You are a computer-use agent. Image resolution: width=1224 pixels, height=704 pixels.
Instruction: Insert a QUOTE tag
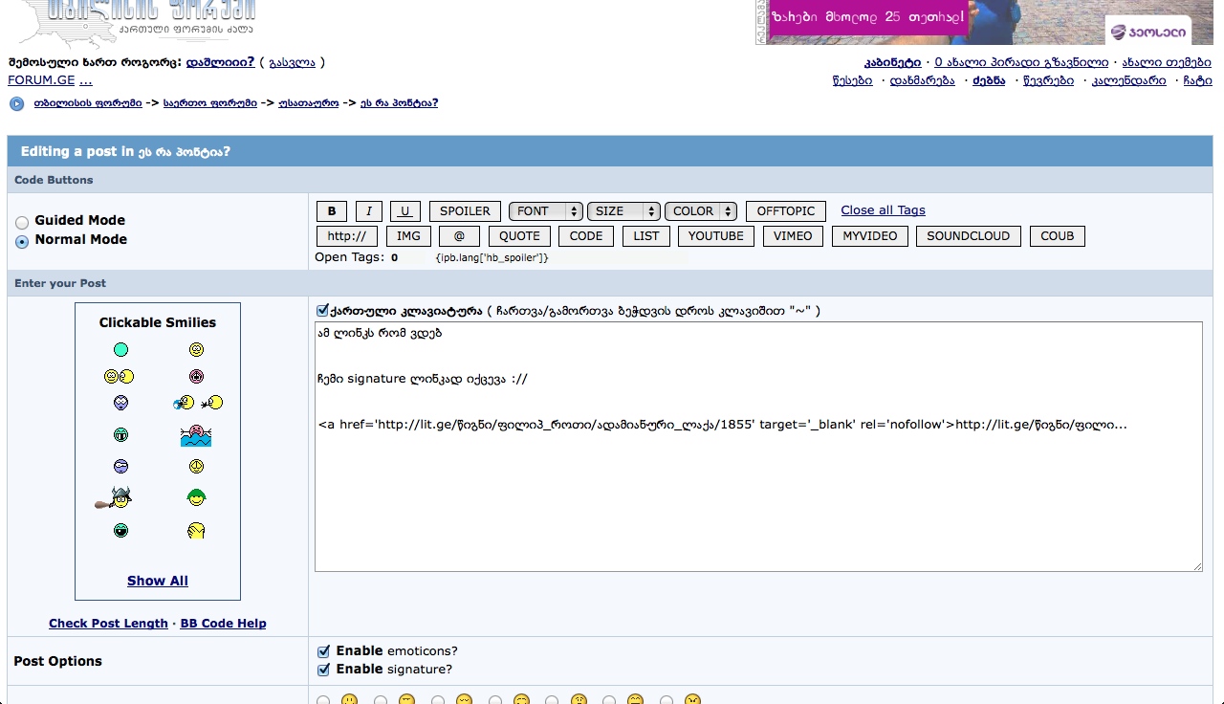520,236
